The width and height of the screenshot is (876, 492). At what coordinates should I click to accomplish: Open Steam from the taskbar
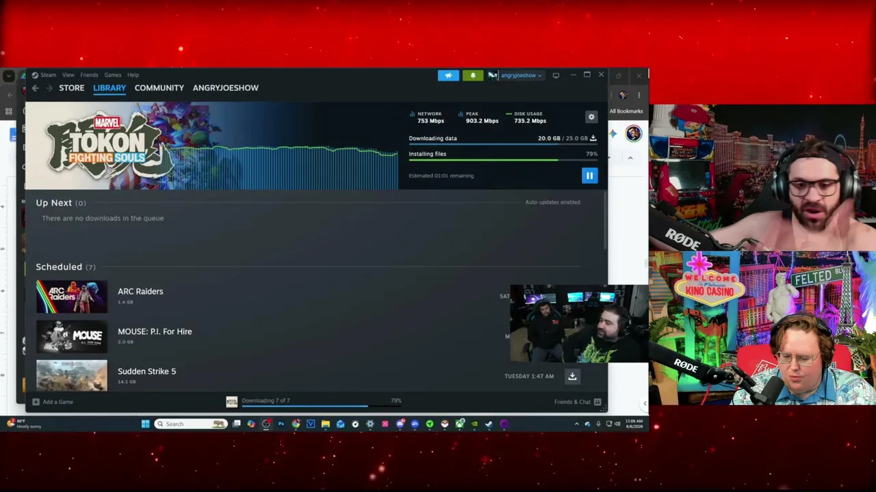489,424
